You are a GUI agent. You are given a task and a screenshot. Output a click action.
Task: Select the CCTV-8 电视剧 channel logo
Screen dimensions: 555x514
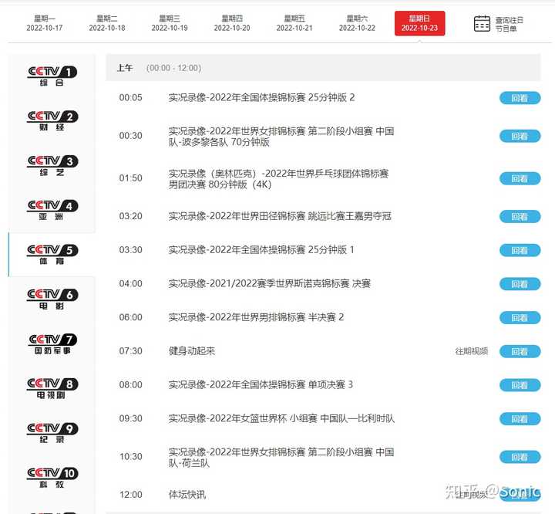tap(52, 388)
